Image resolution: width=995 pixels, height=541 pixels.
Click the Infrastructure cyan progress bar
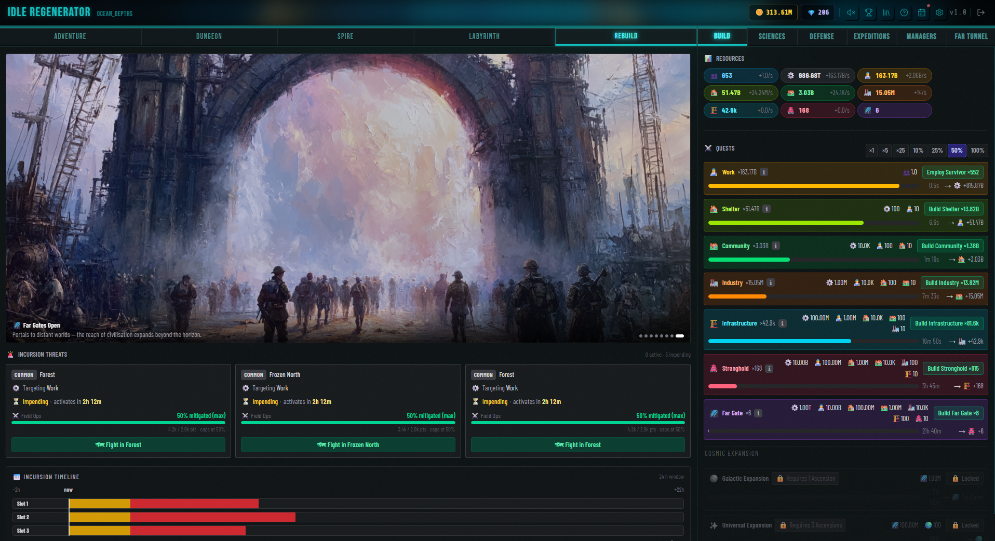[813, 342]
